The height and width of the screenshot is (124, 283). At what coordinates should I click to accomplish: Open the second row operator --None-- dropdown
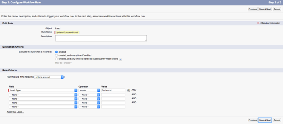pyautogui.click(x=89, y=95)
